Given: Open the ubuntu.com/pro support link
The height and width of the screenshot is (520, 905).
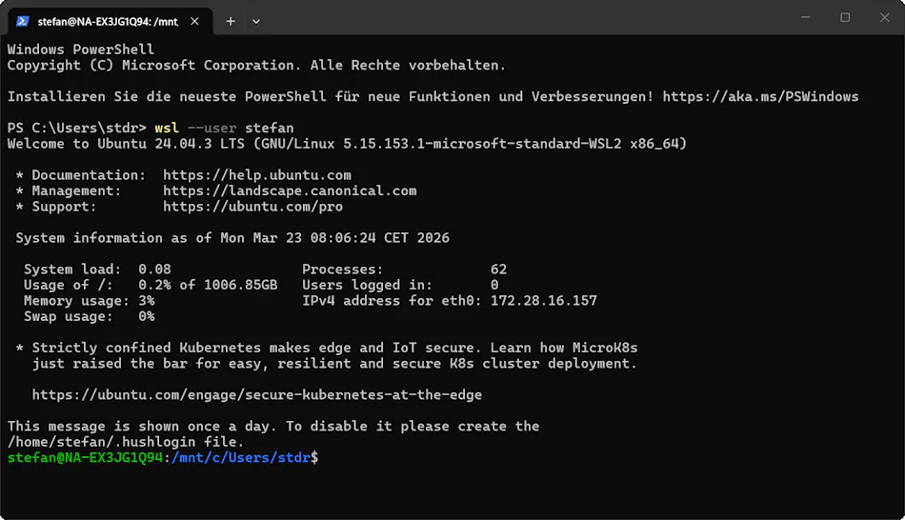Looking at the screenshot, I should tap(252, 207).
